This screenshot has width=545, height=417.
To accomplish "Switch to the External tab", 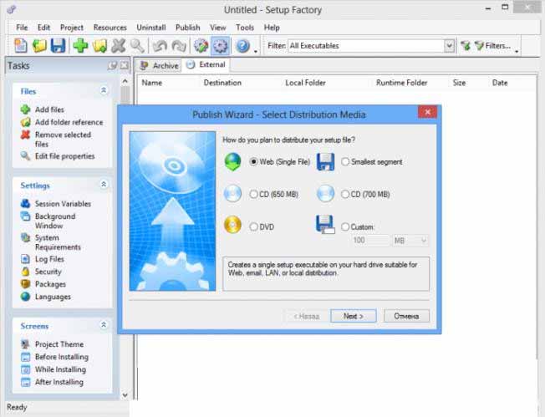I will pos(206,64).
